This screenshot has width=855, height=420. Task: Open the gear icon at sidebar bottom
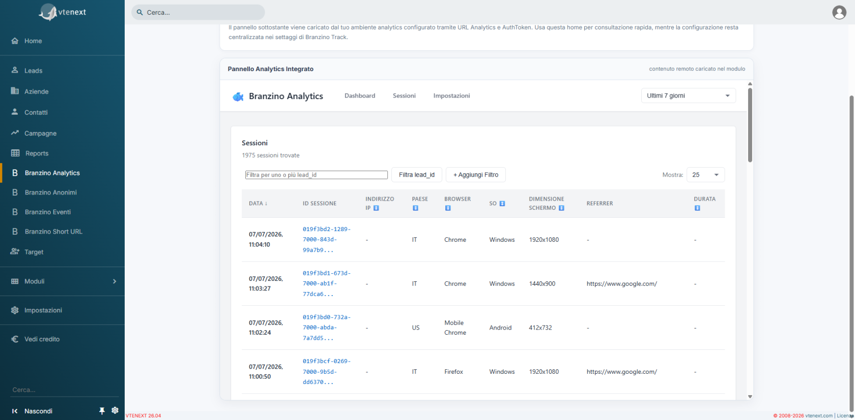coord(115,410)
